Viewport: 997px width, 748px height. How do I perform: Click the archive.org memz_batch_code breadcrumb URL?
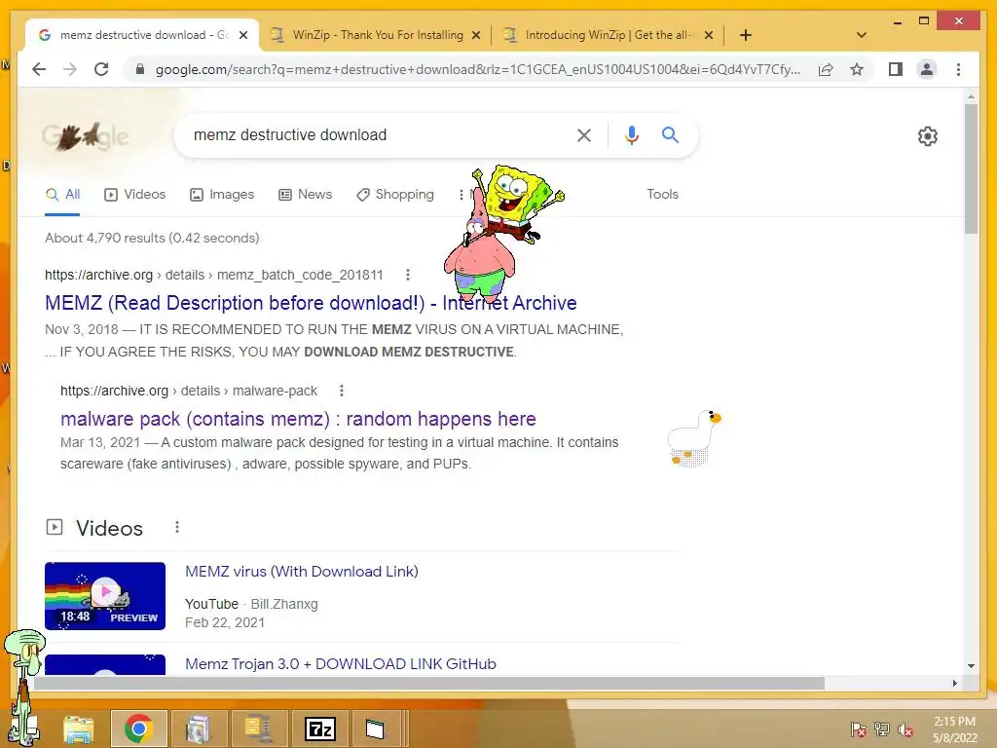(213, 275)
